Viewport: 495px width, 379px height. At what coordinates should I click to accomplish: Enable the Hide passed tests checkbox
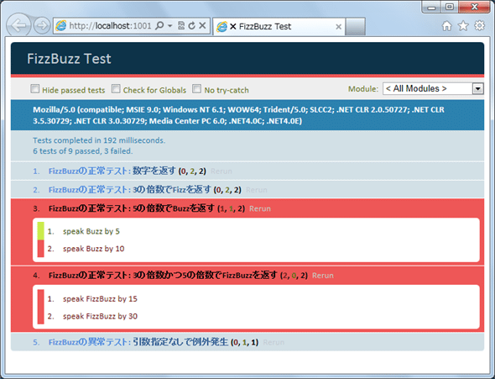point(34,89)
